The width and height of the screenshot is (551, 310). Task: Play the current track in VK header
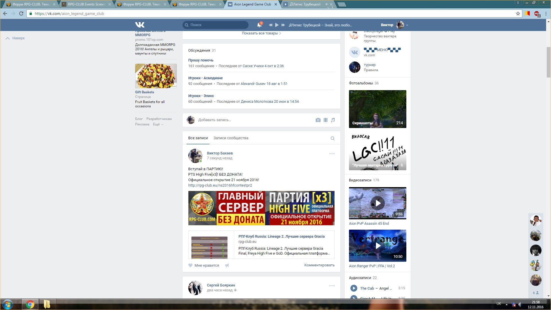tap(277, 25)
